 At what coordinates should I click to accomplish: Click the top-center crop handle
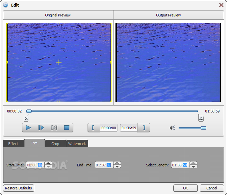point(59,24)
